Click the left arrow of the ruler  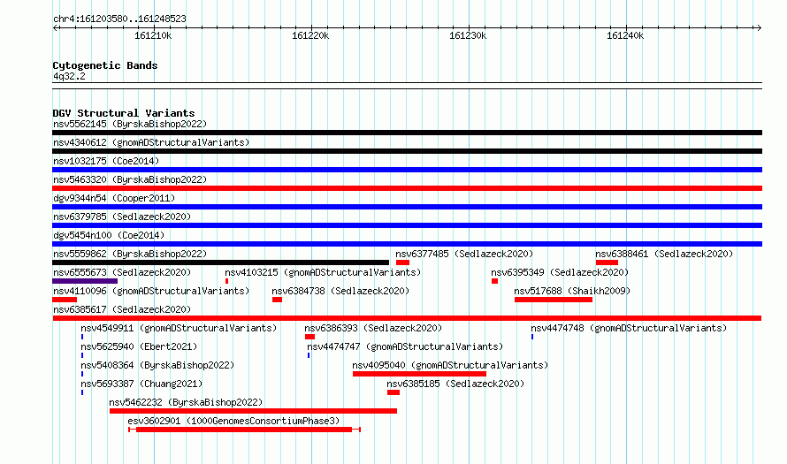56,27
